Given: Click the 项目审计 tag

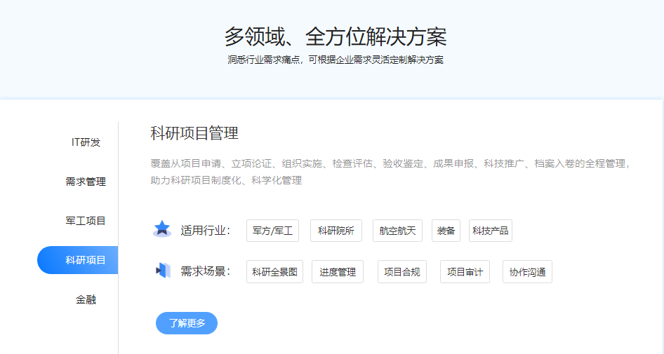Looking at the screenshot, I should (x=465, y=271).
